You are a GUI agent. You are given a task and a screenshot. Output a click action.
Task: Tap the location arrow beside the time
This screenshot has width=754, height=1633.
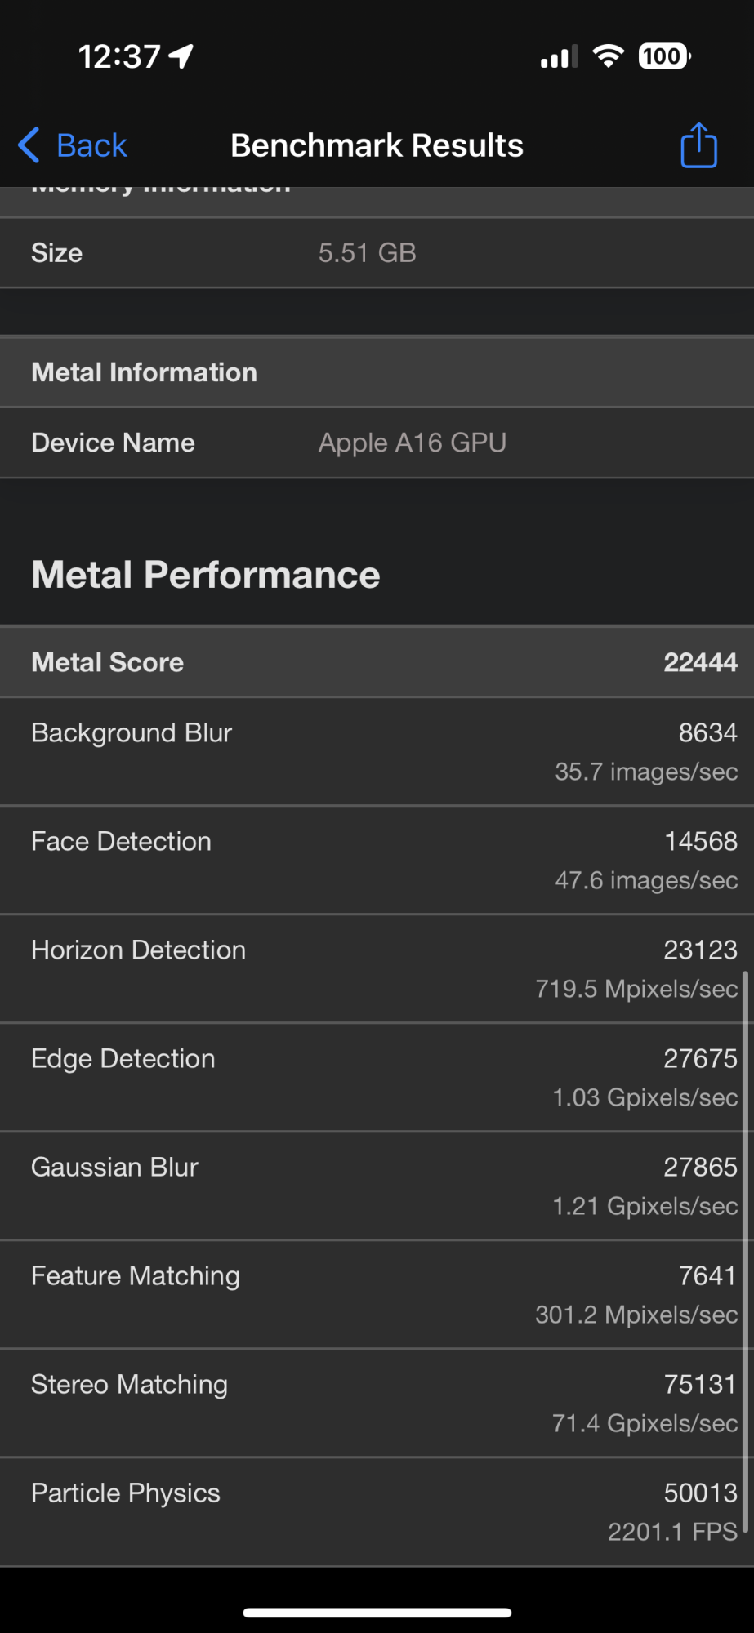point(181,56)
